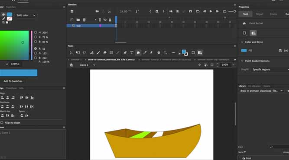
Task: Show more document tabs chevron
Action: [235, 60]
